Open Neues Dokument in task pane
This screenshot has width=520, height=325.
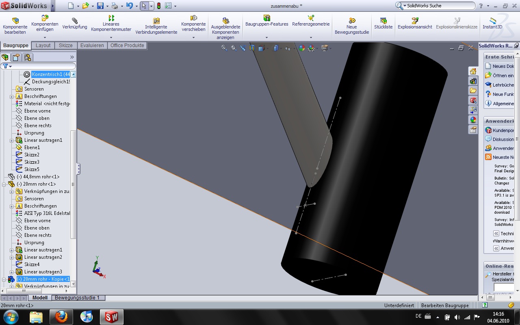[x=499, y=66]
